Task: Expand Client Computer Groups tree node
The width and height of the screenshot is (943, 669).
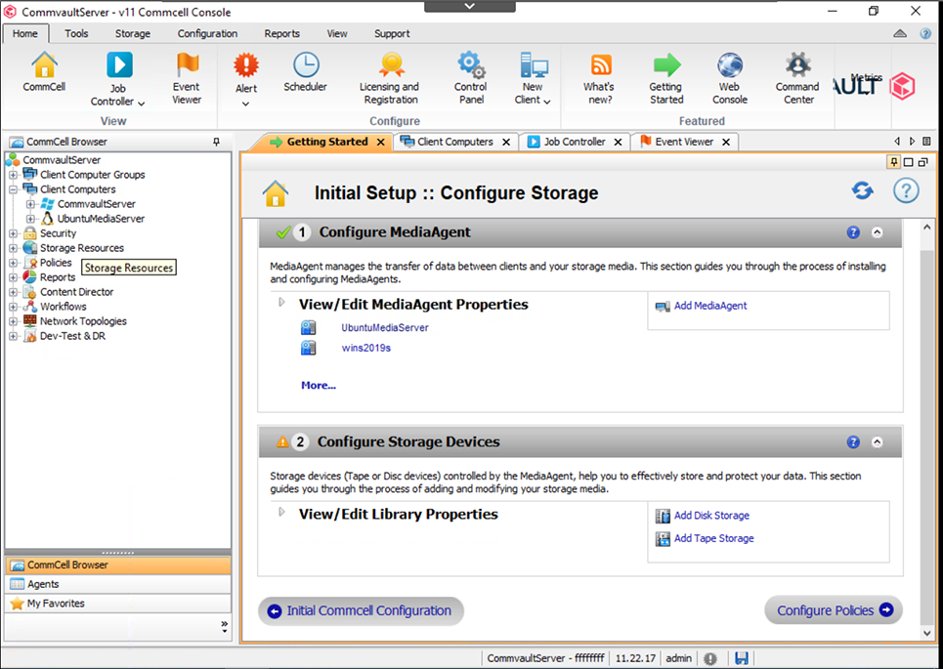Action: 14,175
